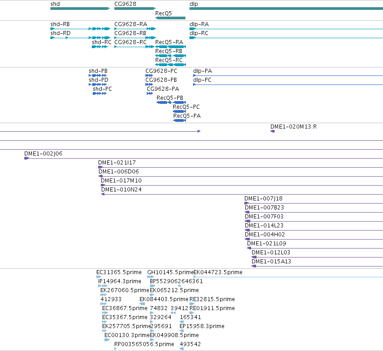Select the CG9628 gene label

pyautogui.click(x=125, y=4)
